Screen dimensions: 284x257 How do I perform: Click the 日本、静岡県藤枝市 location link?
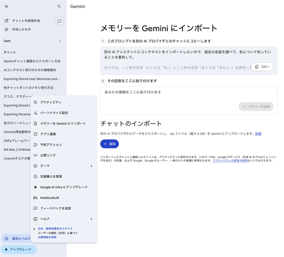point(55,229)
